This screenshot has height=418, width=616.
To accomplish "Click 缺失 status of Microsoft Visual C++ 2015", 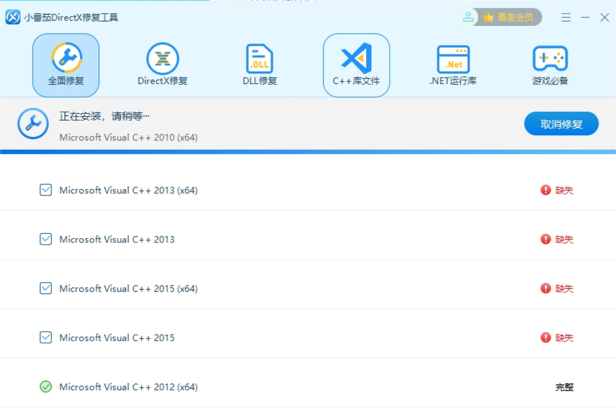I will click(x=557, y=338).
